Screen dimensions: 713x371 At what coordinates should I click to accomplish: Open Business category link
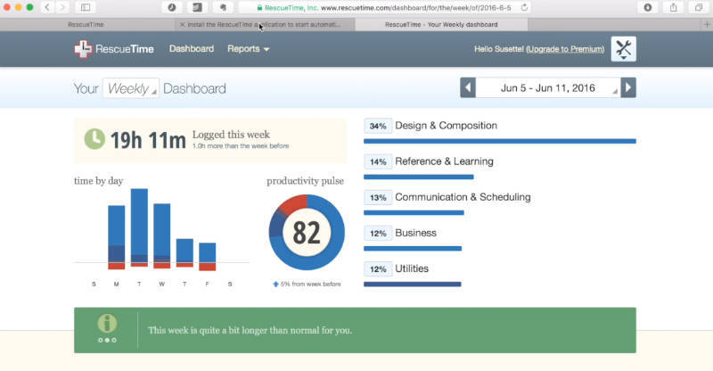415,233
